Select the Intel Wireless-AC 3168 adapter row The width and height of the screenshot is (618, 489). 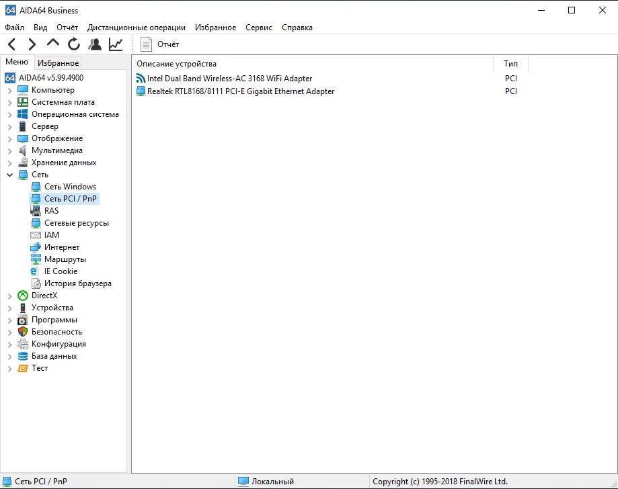229,79
